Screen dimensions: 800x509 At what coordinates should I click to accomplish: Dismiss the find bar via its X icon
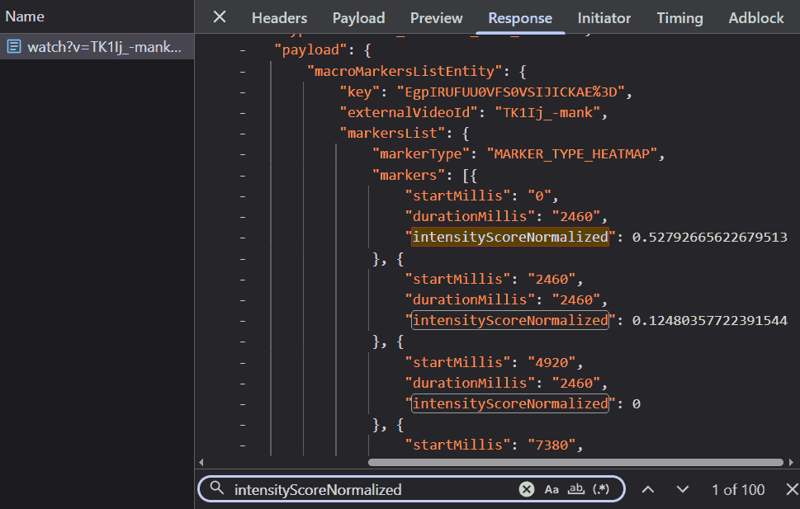click(791, 488)
